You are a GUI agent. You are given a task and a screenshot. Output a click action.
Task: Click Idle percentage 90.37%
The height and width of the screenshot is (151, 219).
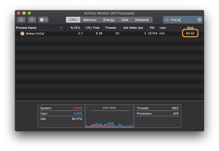pyautogui.click(x=77, y=119)
